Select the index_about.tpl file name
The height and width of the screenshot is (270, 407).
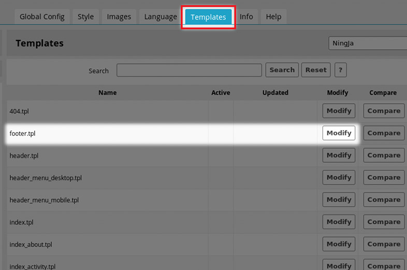click(31, 245)
